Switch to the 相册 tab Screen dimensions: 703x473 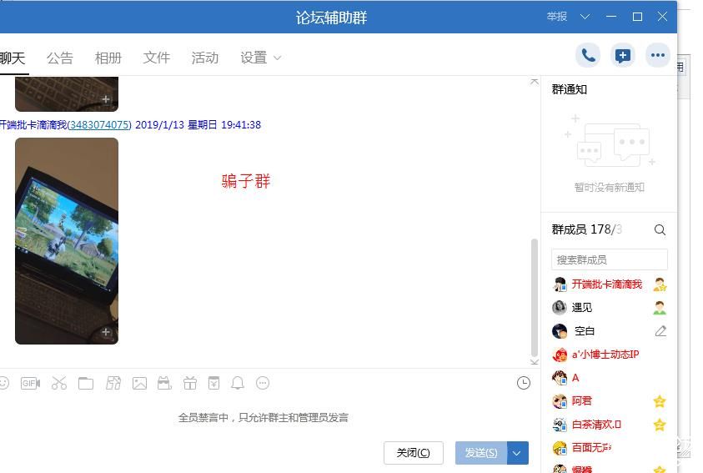coord(108,58)
